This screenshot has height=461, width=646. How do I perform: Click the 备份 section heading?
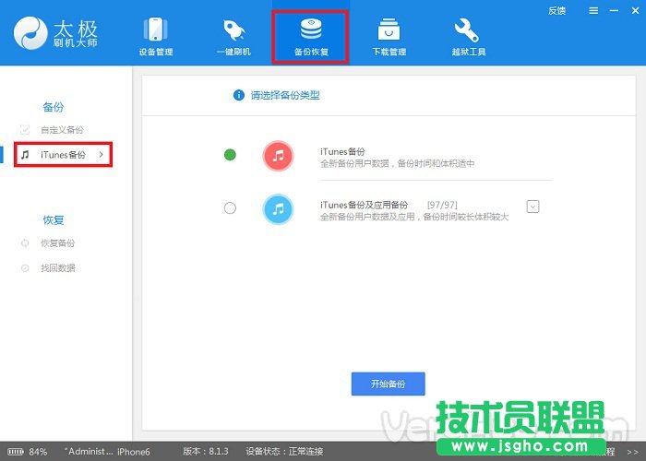pyautogui.click(x=54, y=108)
